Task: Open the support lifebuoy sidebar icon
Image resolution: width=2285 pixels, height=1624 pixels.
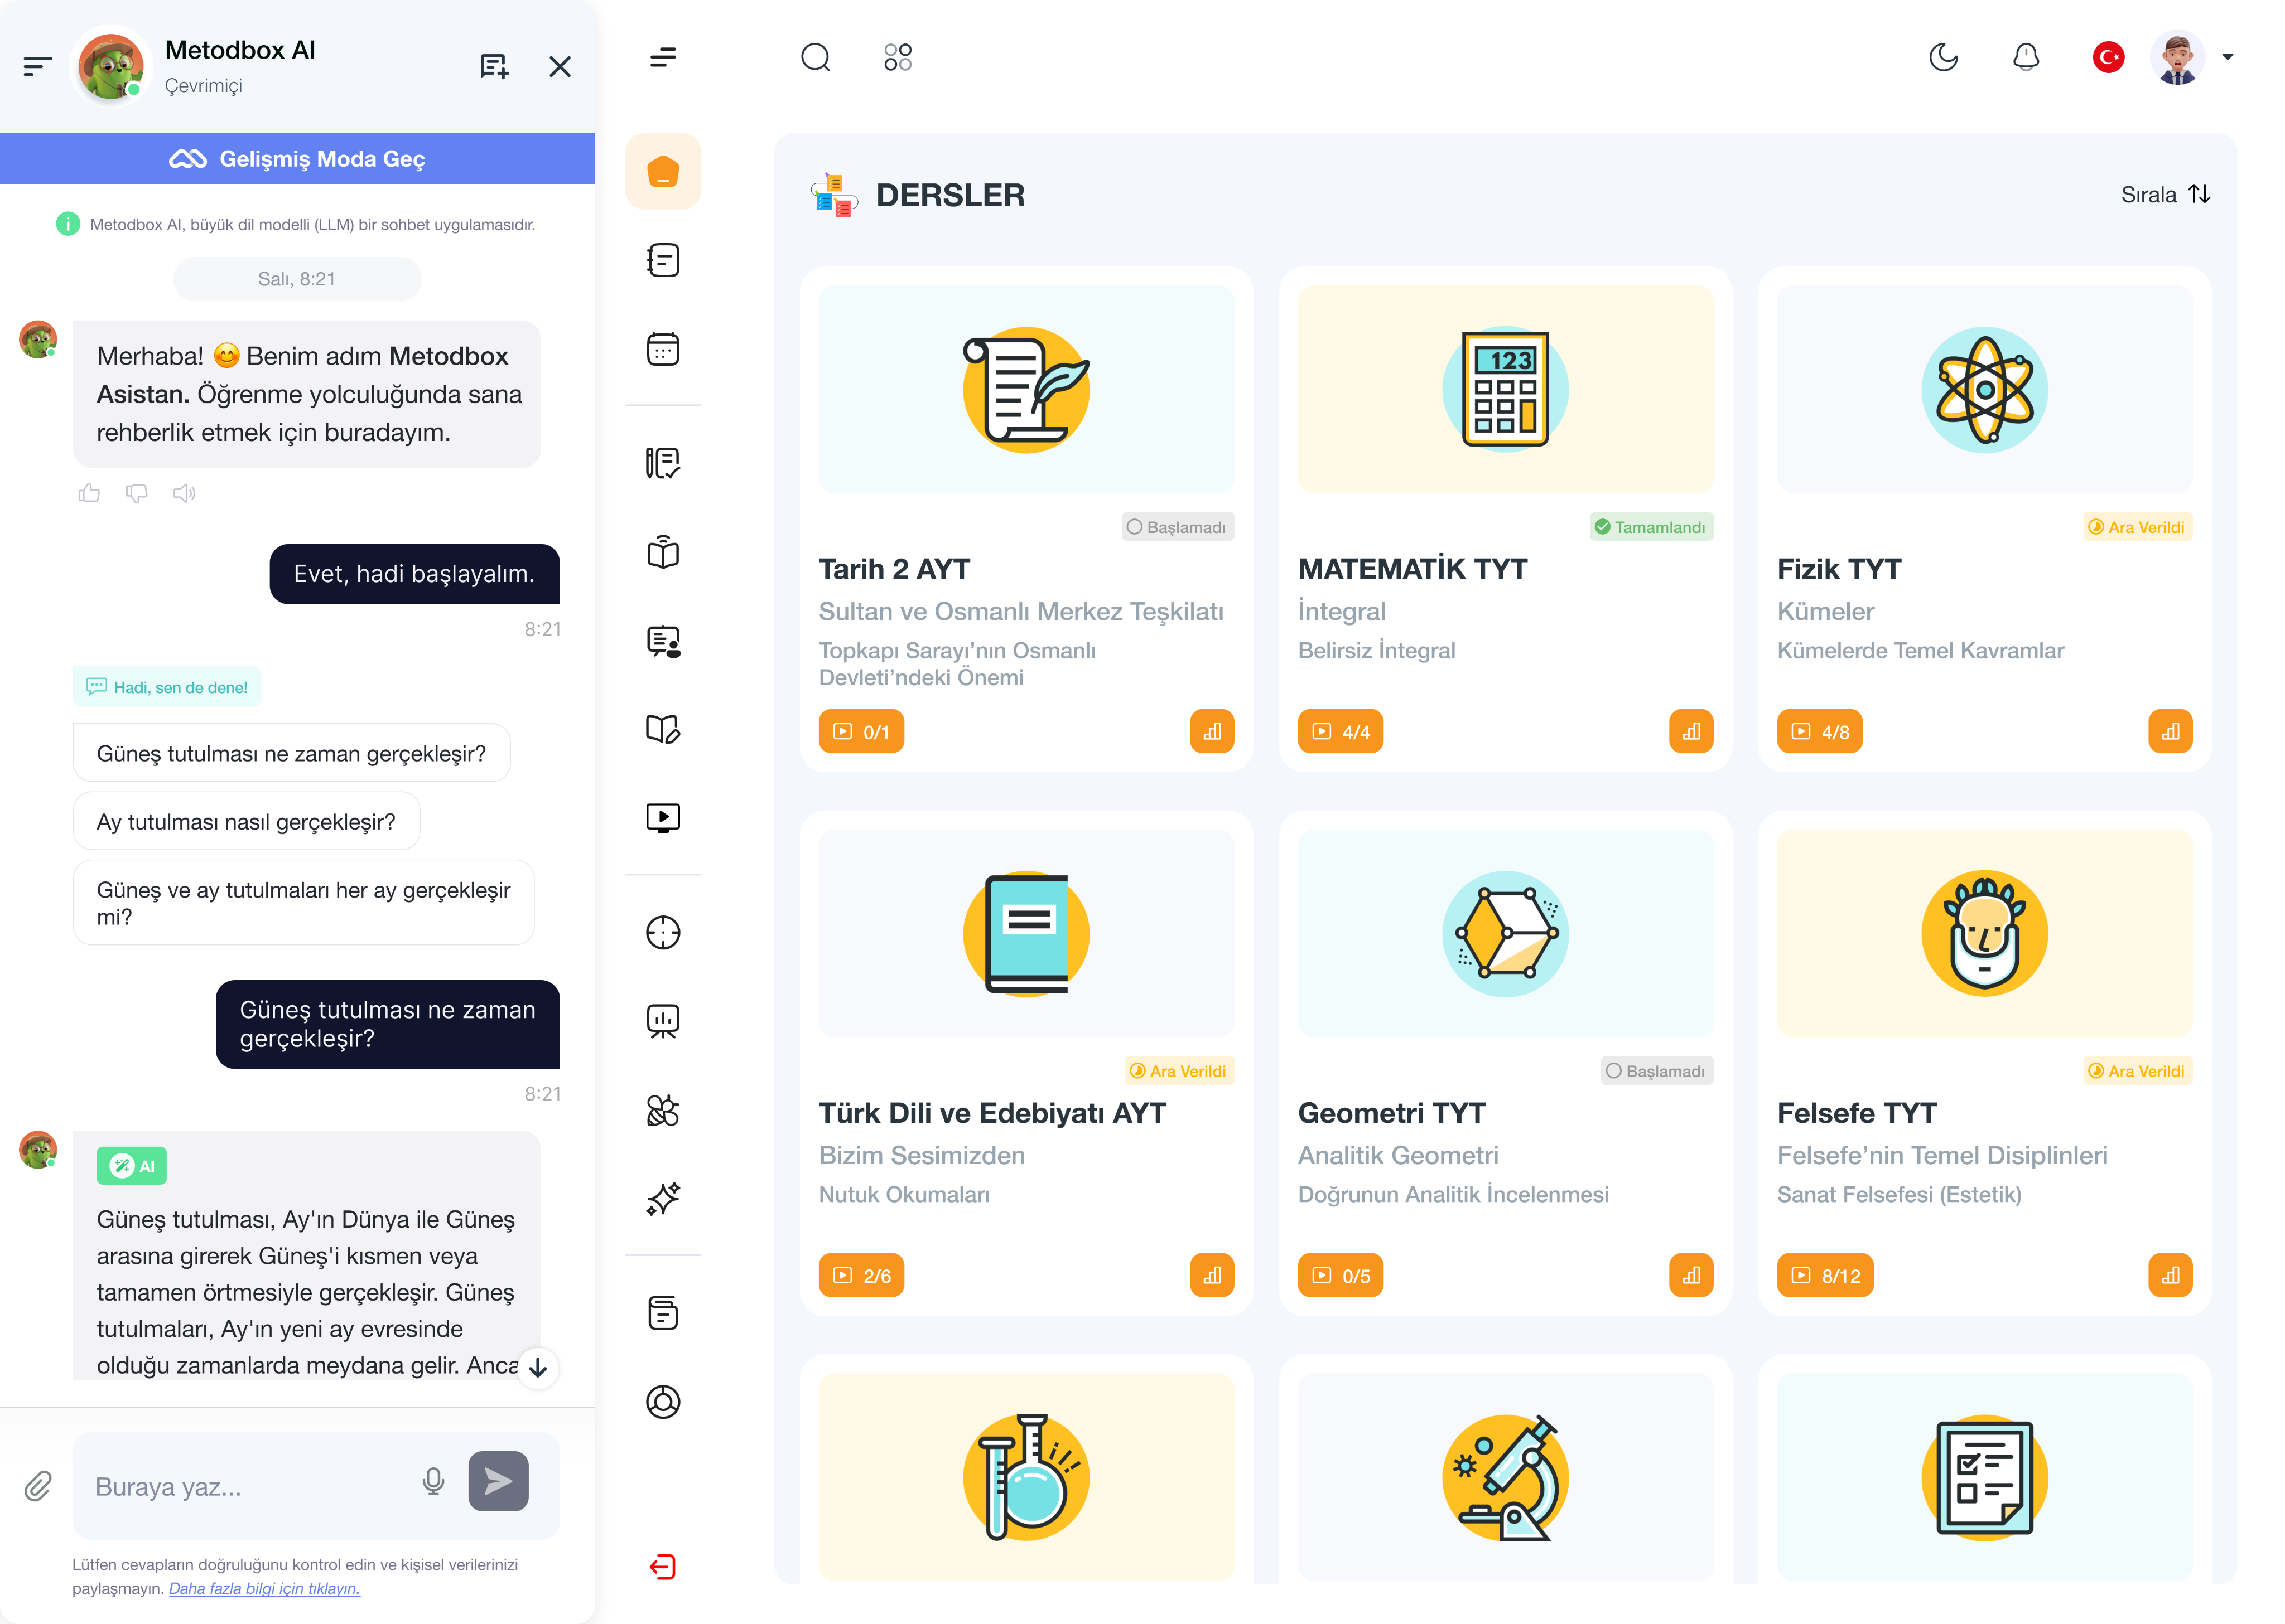Action: pos(663,1402)
